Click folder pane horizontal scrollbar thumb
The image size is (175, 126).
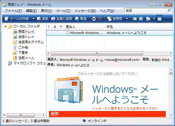(x=21, y=115)
